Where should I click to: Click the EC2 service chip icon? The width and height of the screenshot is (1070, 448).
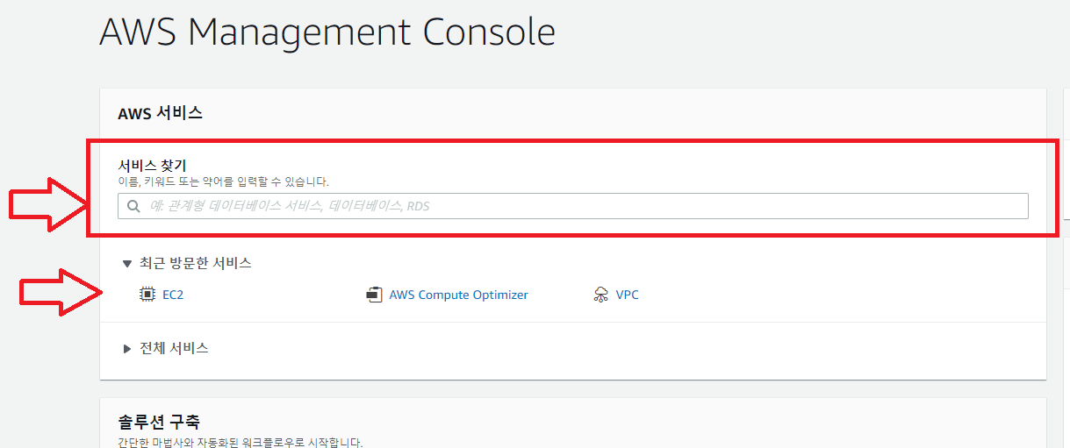(147, 295)
